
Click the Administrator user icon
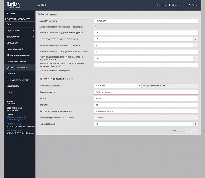point(169,5)
